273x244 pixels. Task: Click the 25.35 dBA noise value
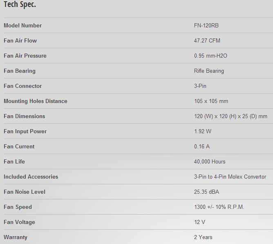click(x=206, y=192)
